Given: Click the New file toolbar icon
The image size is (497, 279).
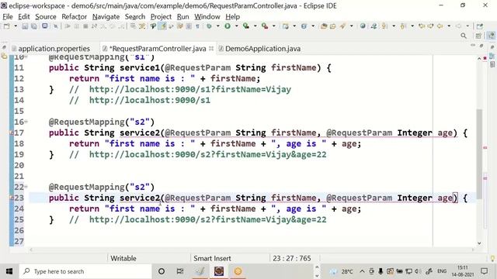Looking at the screenshot, I should click(x=7, y=26).
